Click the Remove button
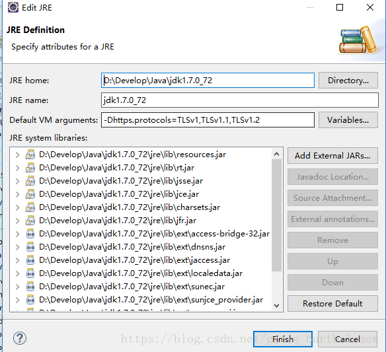The image size is (386, 352). pos(332,240)
